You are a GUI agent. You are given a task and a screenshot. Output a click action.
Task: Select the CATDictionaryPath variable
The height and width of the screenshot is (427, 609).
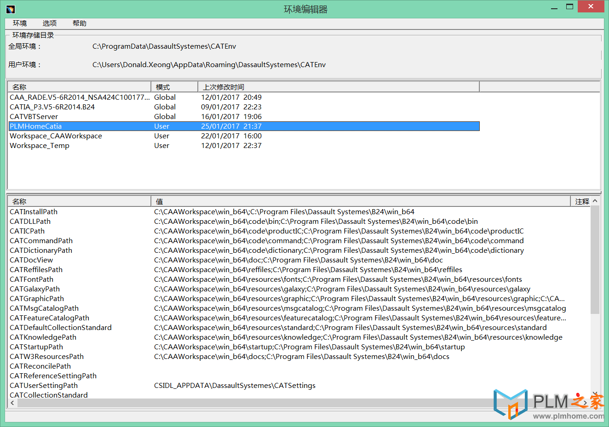point(41,251)
